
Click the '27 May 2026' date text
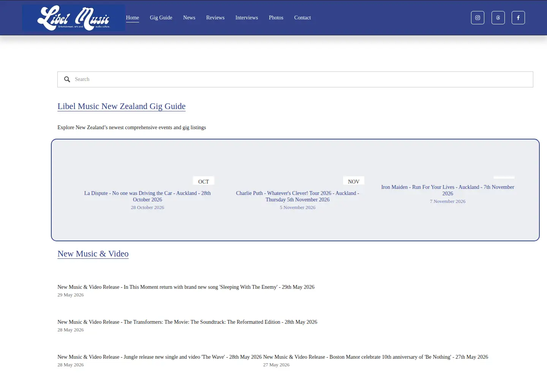coord(276,365)
